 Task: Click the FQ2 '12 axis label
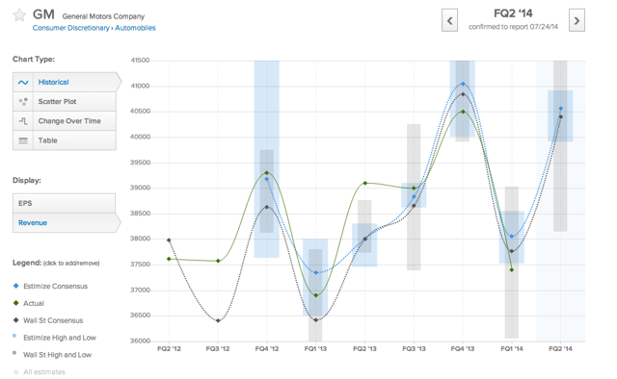[x=169, y=349]
